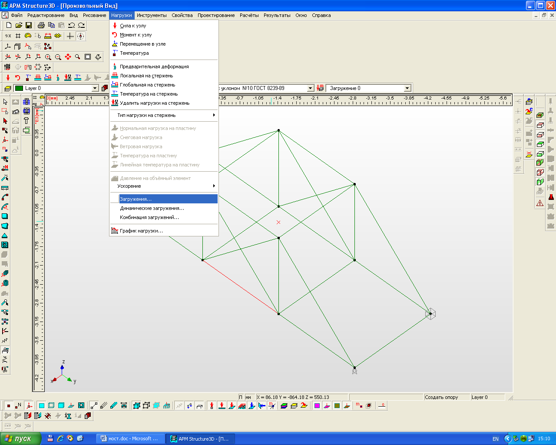Redo the last undone action
Viewport: 556px width, 445px height.
[x=81, y=25]
